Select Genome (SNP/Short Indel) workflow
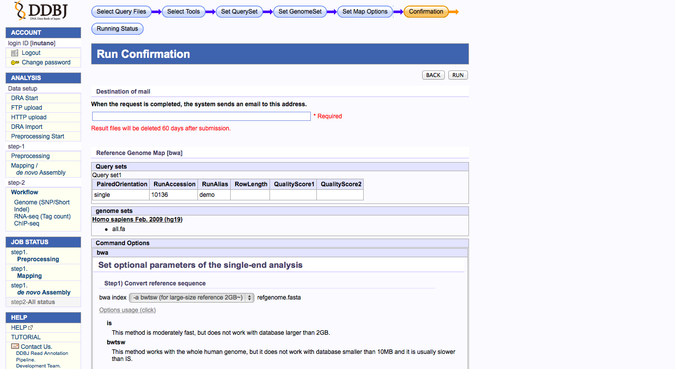 coord(42,205)
